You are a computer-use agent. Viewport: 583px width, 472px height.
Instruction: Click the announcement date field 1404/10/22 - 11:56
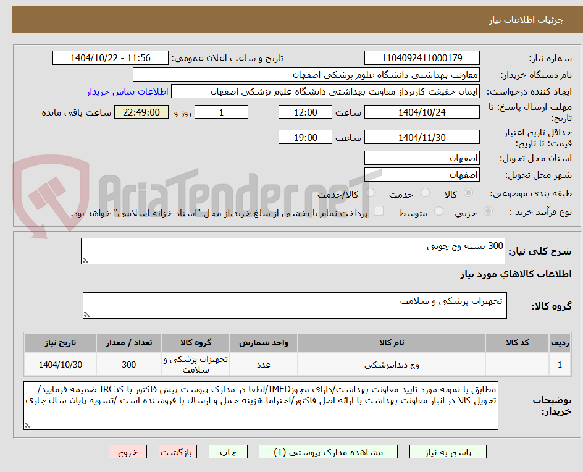point(111,58)
